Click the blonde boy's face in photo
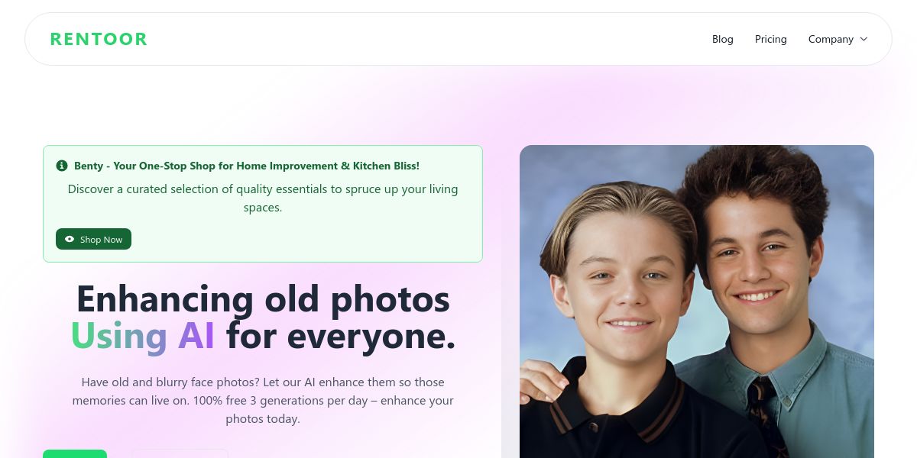 pos(621,282)
